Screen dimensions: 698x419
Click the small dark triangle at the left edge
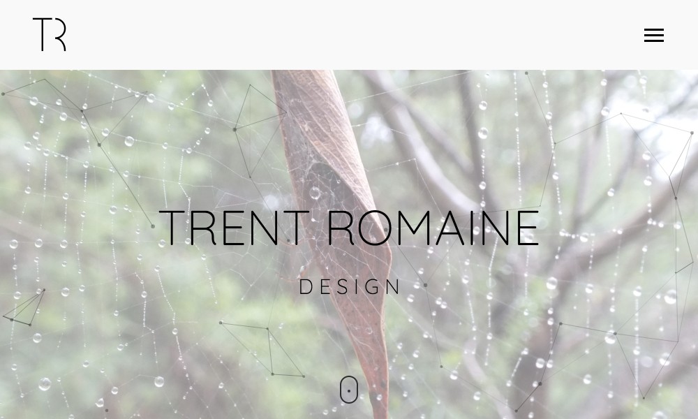click(x=24, y=307)
